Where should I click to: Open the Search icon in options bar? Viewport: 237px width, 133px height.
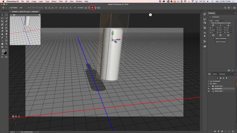click(x=225, y=8)
